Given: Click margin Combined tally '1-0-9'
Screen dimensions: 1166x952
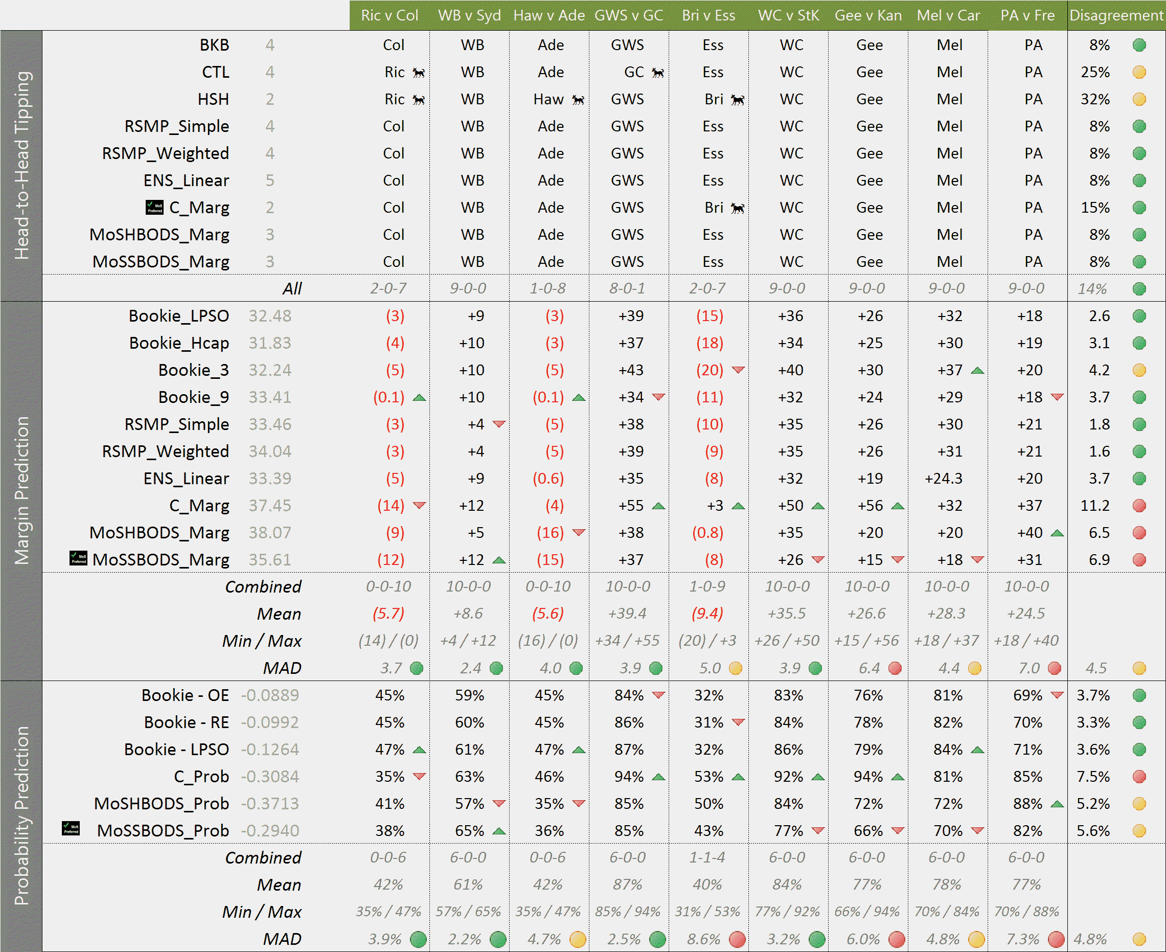Looking at the screenshot, I should pyautogui.click(x=707, y=587).
